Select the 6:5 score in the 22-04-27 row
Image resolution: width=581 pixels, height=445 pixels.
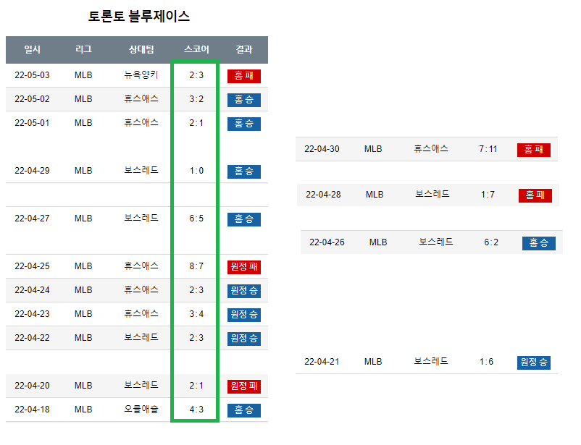pyautogui.click(x=196, y=219)
